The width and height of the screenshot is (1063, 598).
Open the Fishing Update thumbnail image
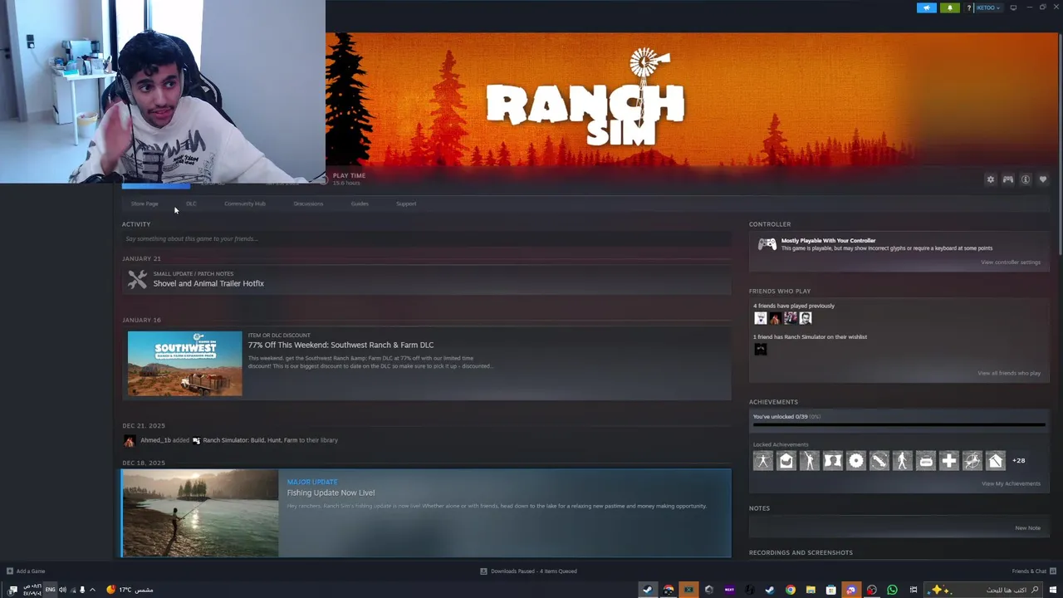200,513
